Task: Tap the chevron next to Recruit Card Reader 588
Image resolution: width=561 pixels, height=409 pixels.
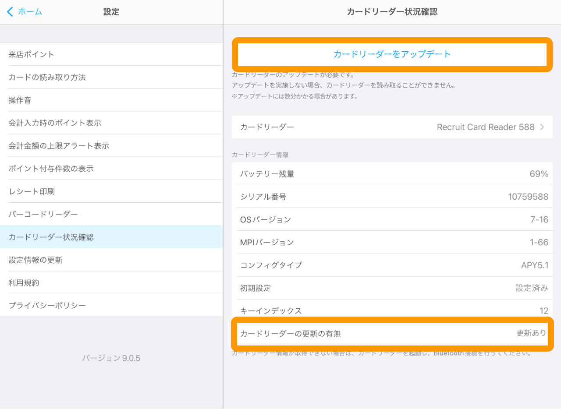Action: [x=542, y=127]
